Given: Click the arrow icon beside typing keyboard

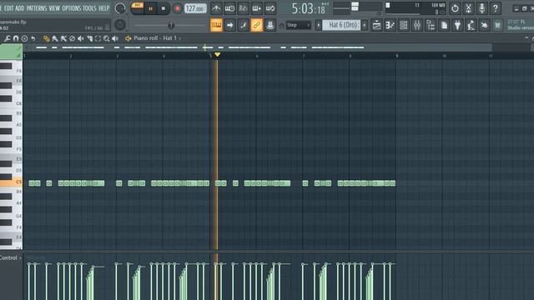Looking at the screenshot, I should pos(230,25).
